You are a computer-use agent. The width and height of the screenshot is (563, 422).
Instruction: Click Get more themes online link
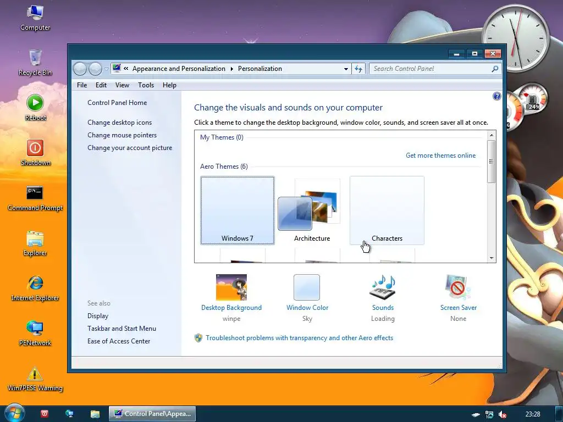coord(440,156)
